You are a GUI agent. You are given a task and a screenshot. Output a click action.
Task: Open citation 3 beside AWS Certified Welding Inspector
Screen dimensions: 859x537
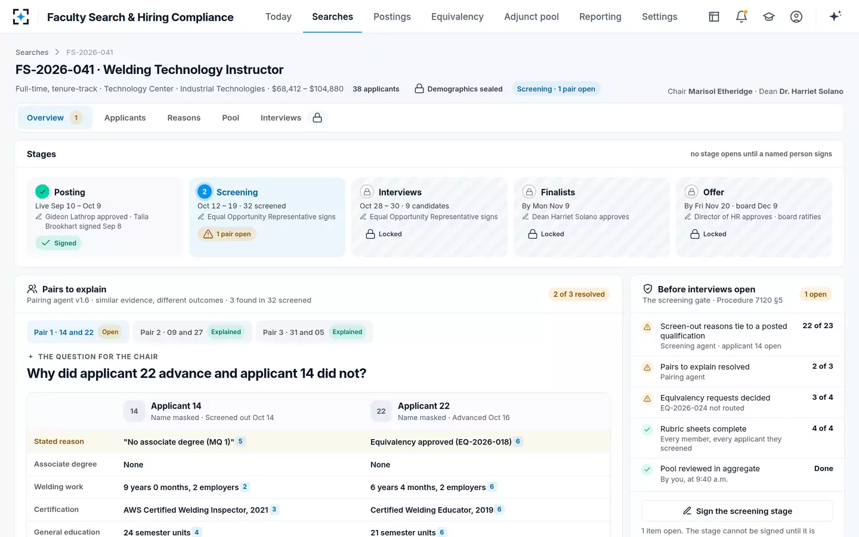pos(274,510)
